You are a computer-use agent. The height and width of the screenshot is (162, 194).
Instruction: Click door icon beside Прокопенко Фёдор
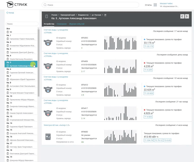pos(8,100)
